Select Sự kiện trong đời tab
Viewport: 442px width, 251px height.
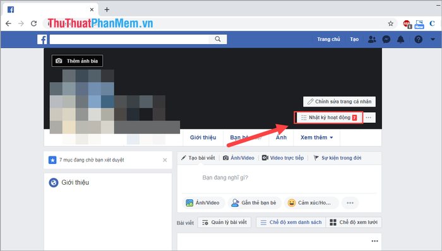[x=337, y=158]
